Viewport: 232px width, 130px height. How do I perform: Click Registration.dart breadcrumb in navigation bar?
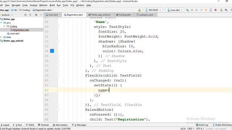pyautogui.click(x=42, y=10)
